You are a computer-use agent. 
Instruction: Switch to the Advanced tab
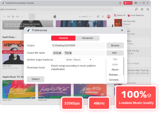point(87,38)
